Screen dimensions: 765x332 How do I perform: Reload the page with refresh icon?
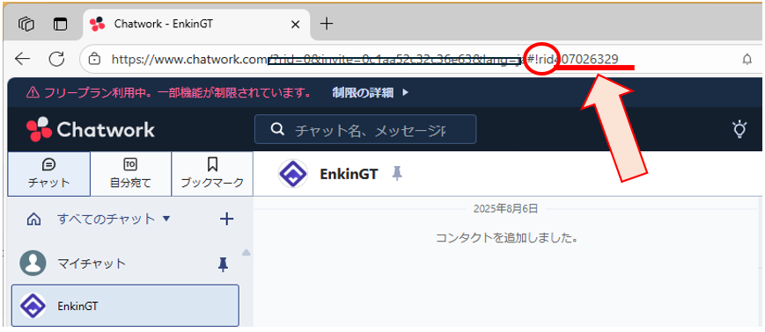pyautogui.click(x=57, y=60)
